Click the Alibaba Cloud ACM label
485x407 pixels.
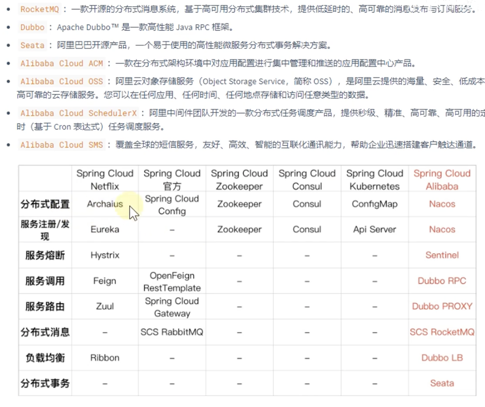click(x=61, y=64)
